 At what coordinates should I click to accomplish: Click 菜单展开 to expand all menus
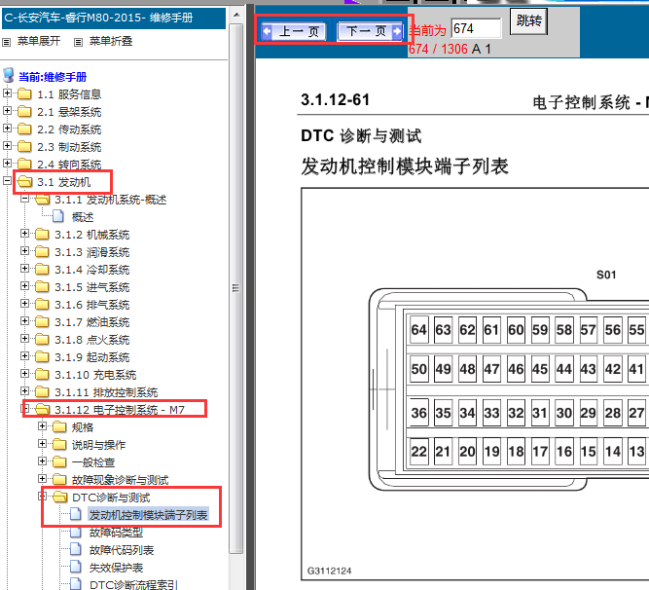[x=39, y=41]
